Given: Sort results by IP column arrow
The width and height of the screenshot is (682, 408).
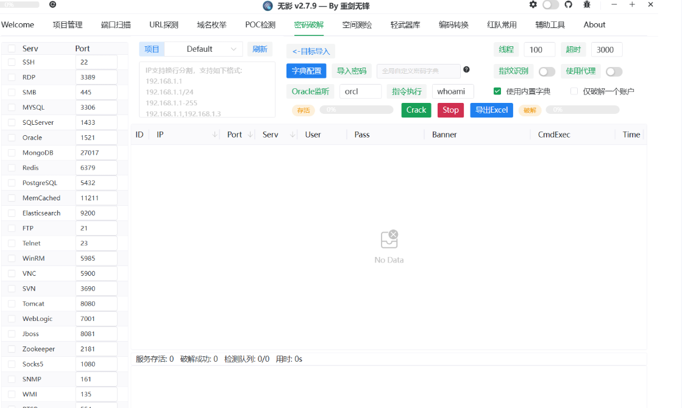Looking at the screenshot, I should click(x=215, y=135).
